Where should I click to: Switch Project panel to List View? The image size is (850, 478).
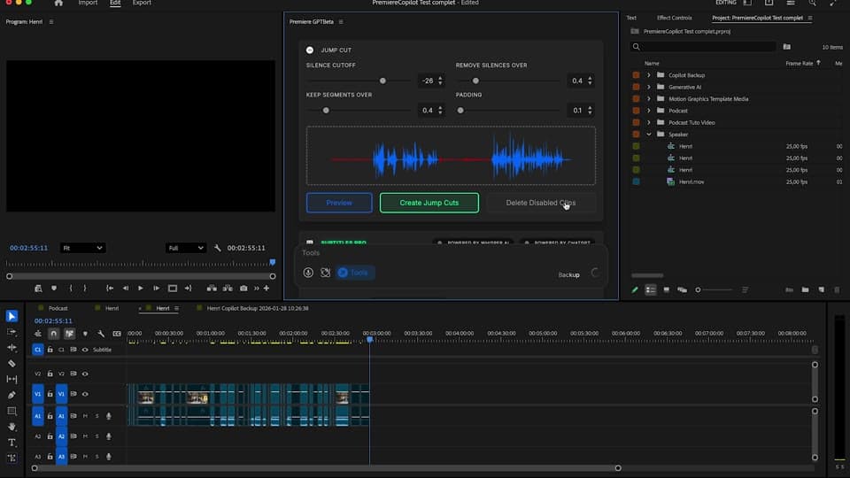pyautogui.click(x=650, y=290)
